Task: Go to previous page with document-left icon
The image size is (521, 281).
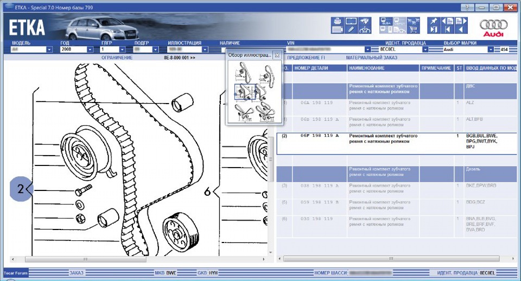Action: (x=447, y=22)
